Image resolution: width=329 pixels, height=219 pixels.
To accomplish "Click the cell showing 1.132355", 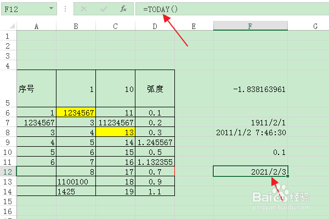I will click(155, 162).
